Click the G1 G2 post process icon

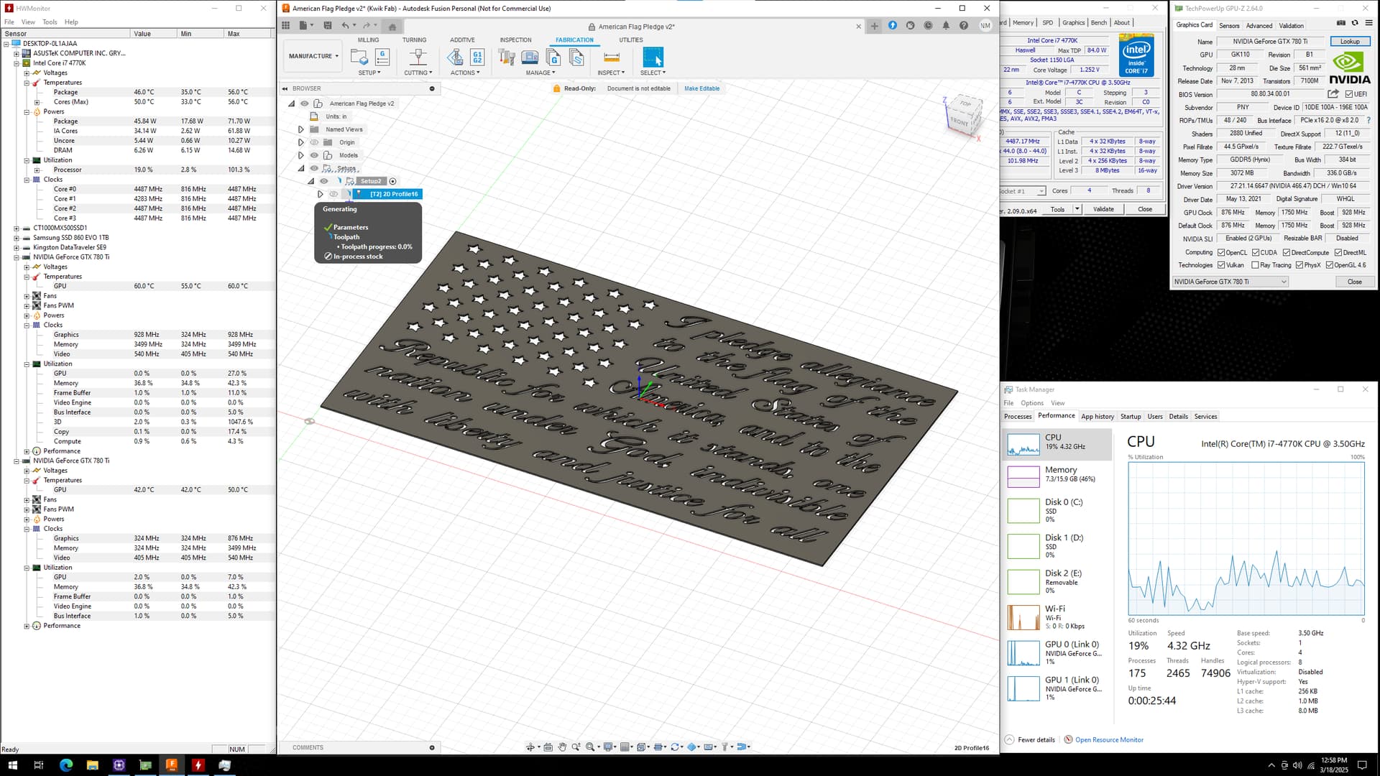coord(477,57)
